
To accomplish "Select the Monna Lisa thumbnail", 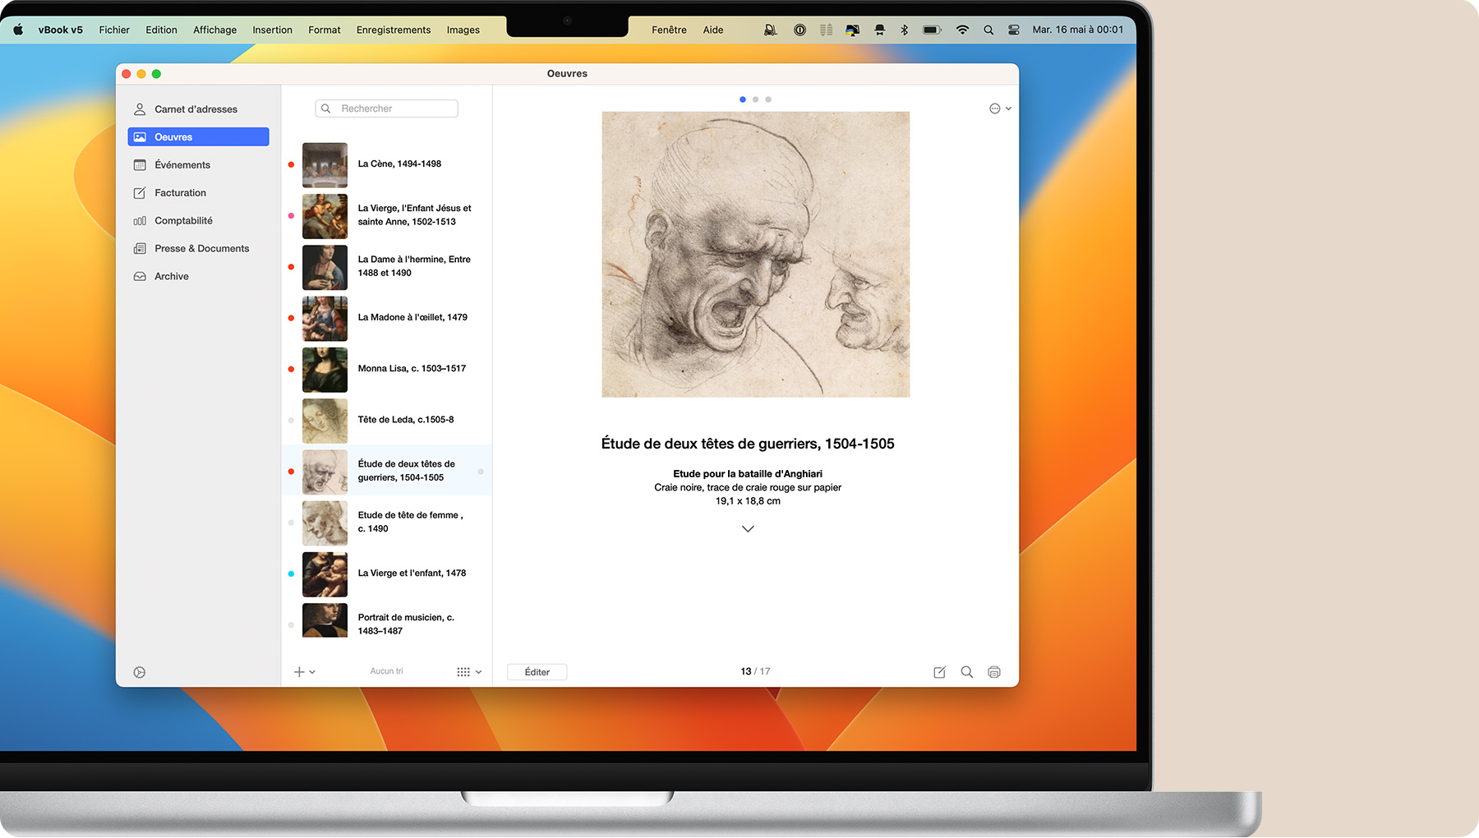I will pyautogui.click(x=325, y=370).
